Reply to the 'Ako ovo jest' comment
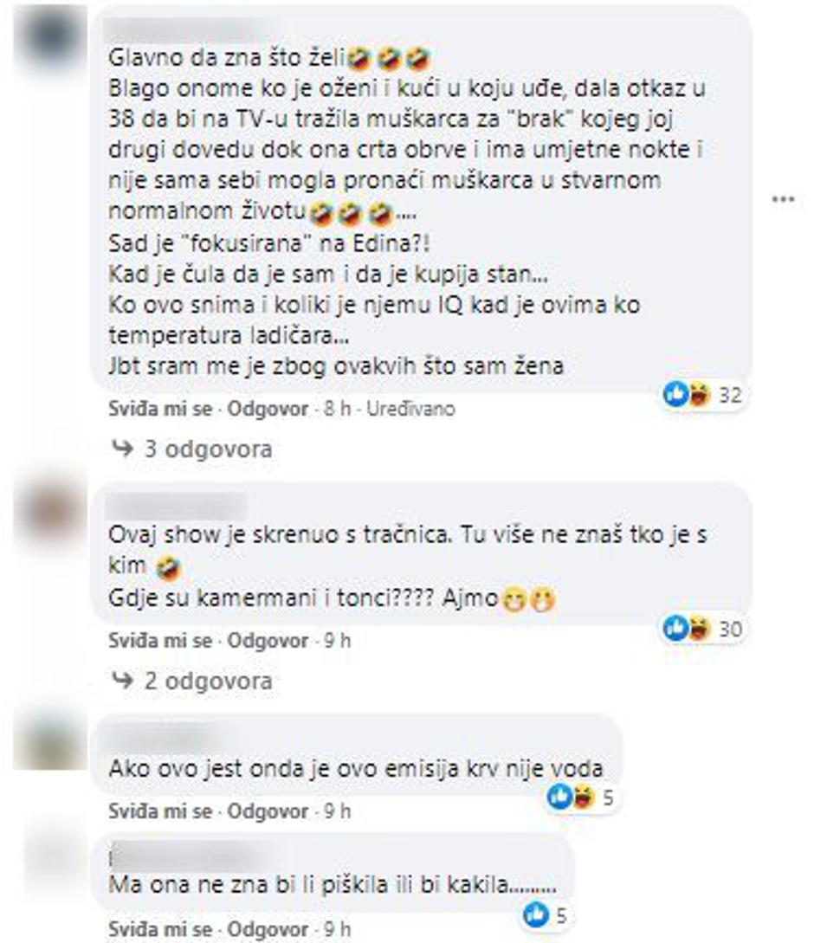Image resolution: width=814 pixels, height=943 pixels. [x=268, y=811]
